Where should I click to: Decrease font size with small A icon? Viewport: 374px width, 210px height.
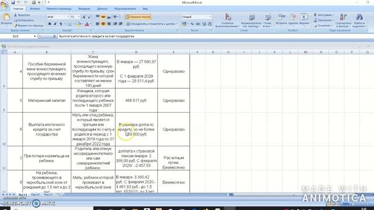point(89,17)
